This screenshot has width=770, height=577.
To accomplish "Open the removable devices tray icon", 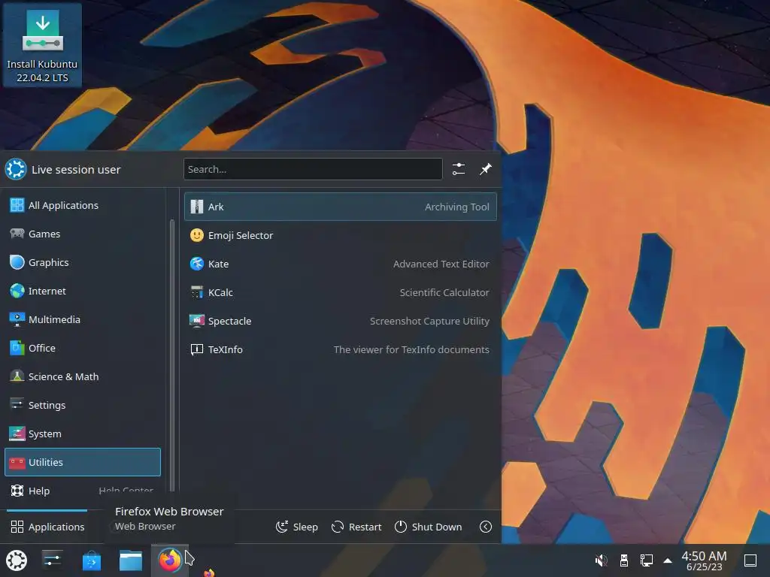I will pyautogui.click(x=623, y=560).
